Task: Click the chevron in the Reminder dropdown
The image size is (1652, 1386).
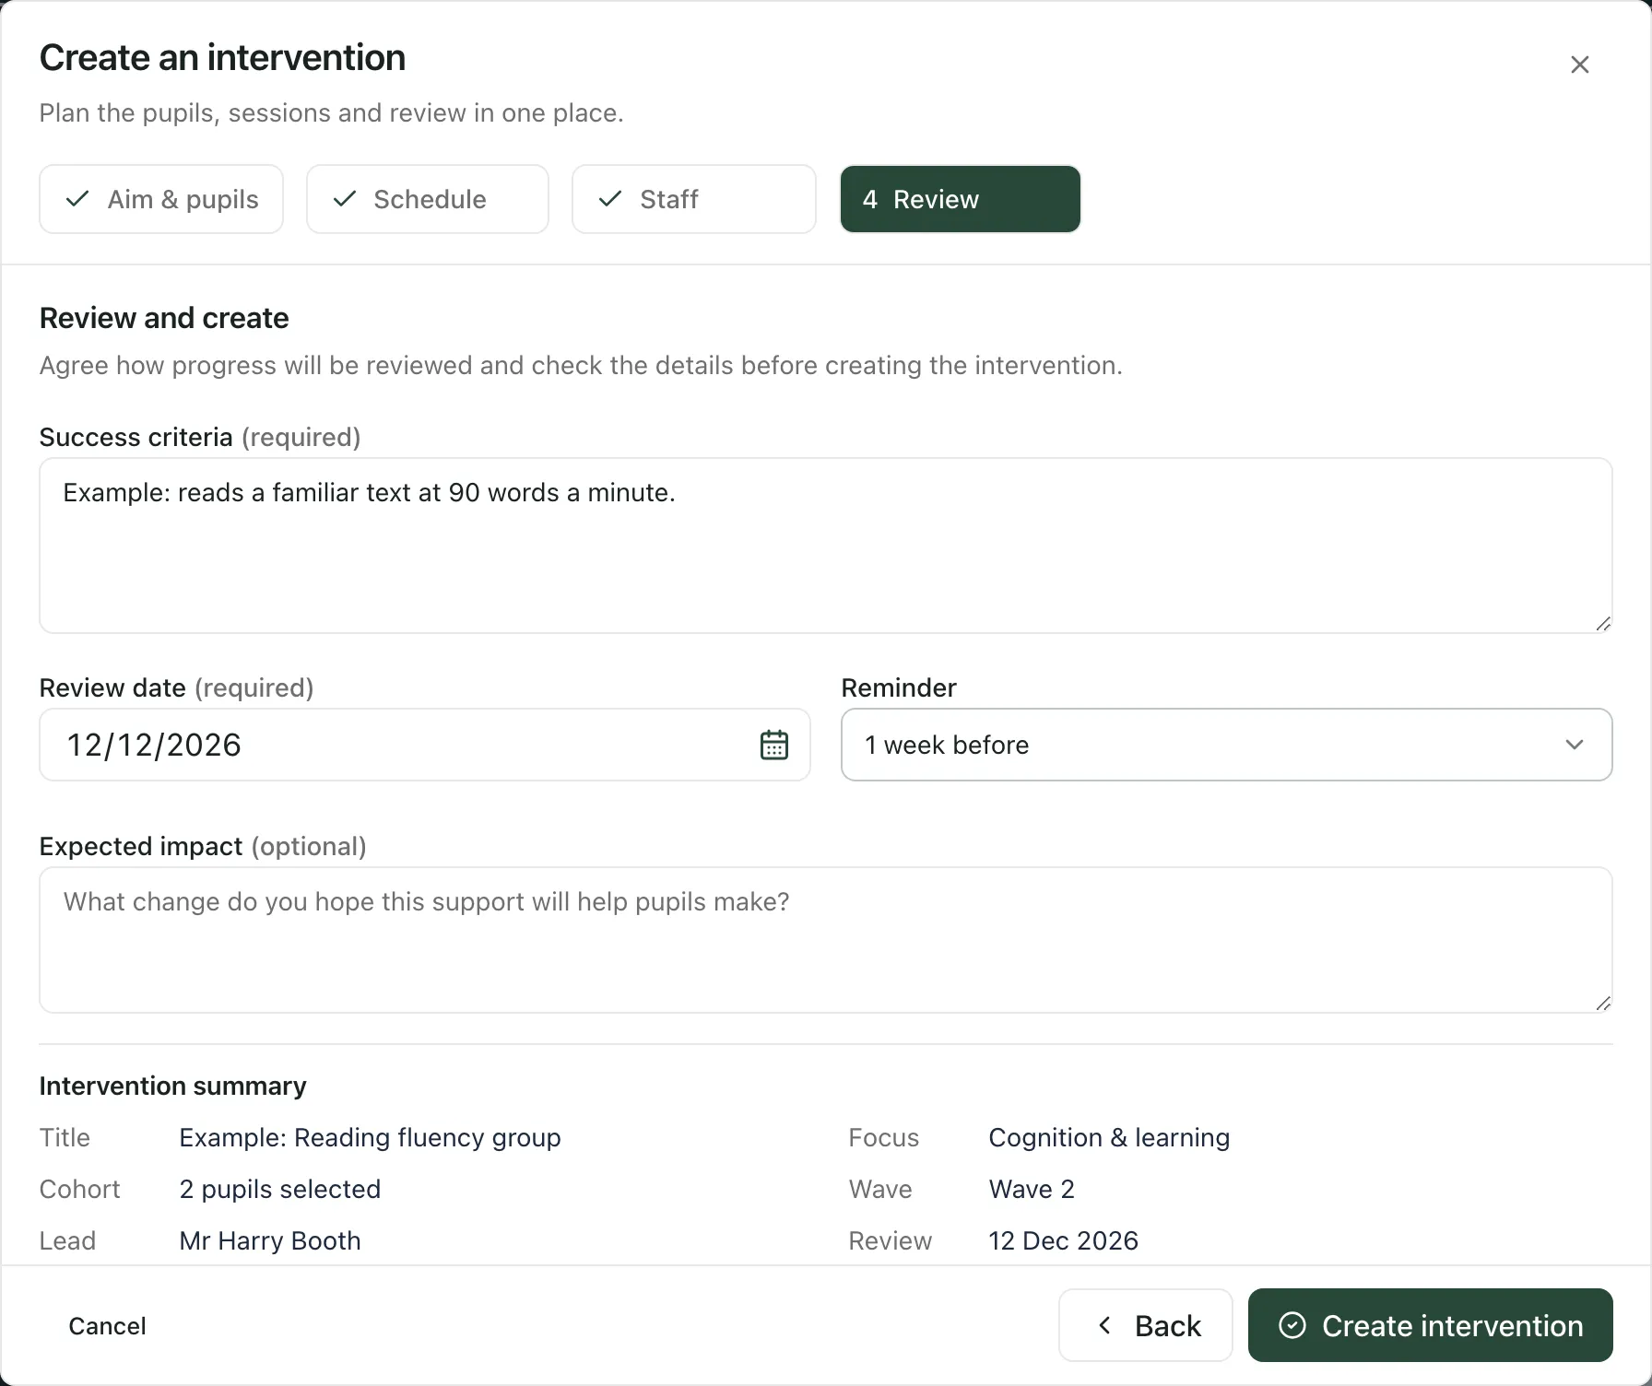Action: (x=1574, y=745)
